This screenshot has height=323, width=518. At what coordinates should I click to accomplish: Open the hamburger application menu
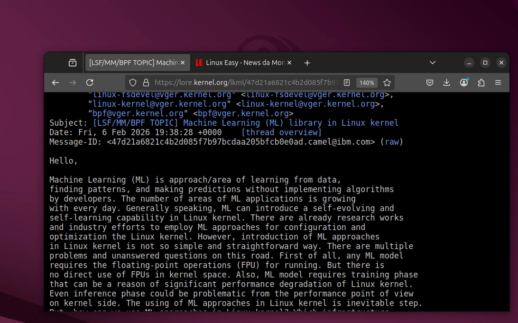[498, 83]
